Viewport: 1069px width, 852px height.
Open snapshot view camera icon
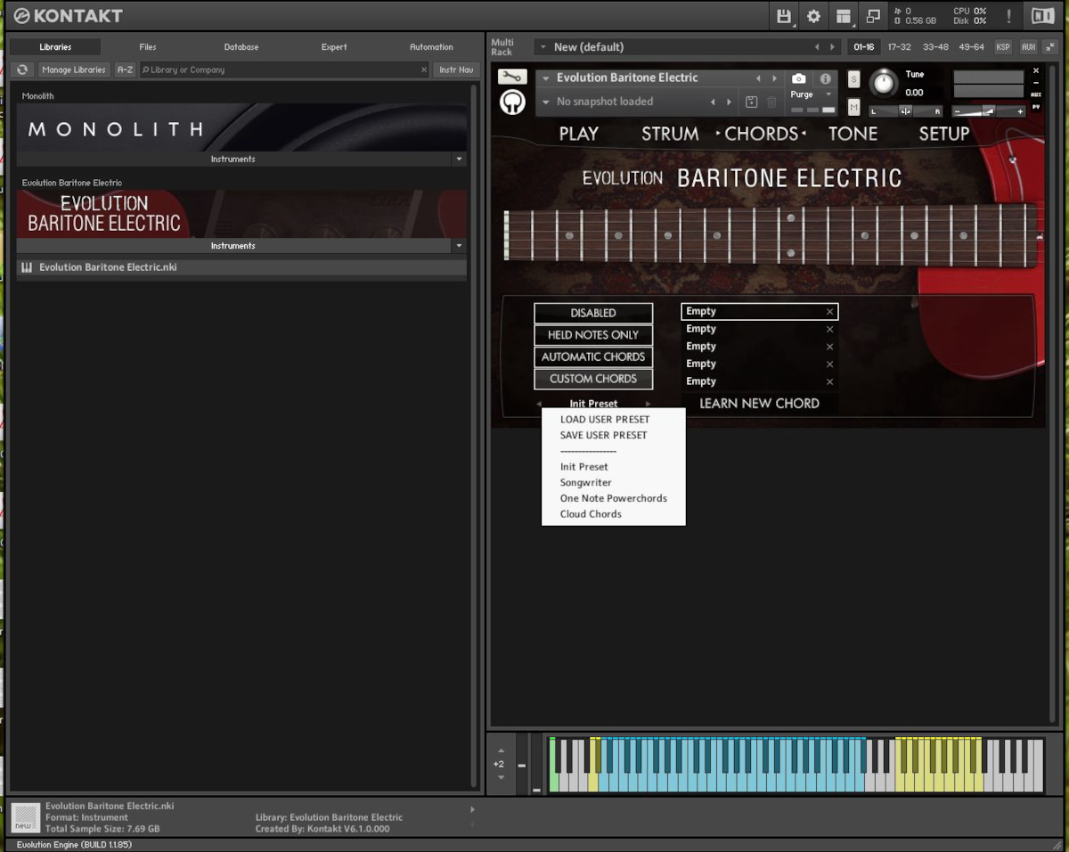(x=799, y=79)
